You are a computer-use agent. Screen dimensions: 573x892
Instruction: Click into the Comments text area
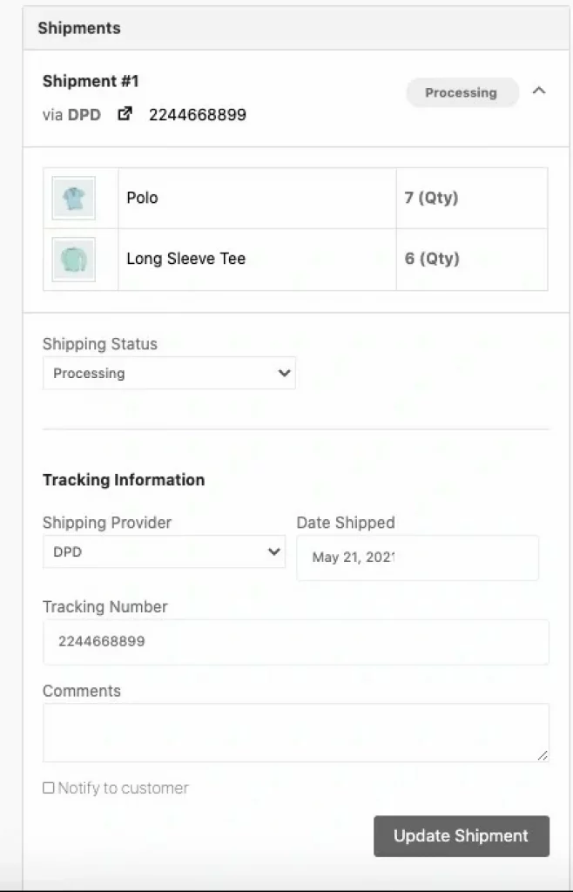point(296,733)
